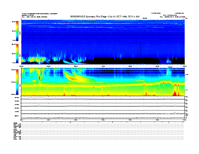This screenshot has width=199, height=154.
Task: Click the 04:00 tick under the RAD1 spectrogram
Action: [x=48, y=66]
